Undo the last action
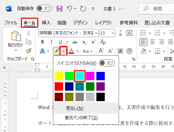This screenshot has width=174, height=132. point(70,9)
